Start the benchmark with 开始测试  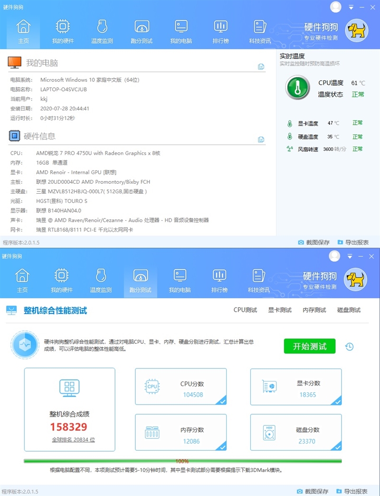(310, 346)
